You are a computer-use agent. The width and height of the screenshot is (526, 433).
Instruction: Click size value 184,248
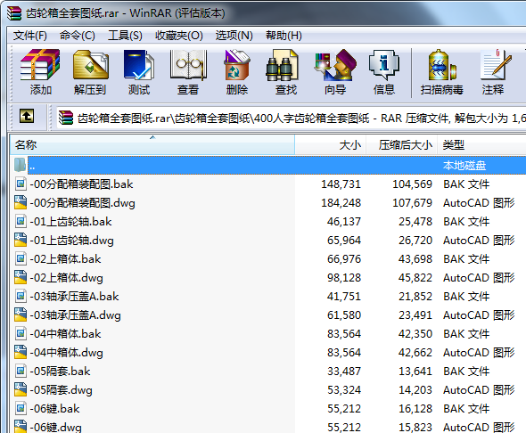[x=341, y=203]
